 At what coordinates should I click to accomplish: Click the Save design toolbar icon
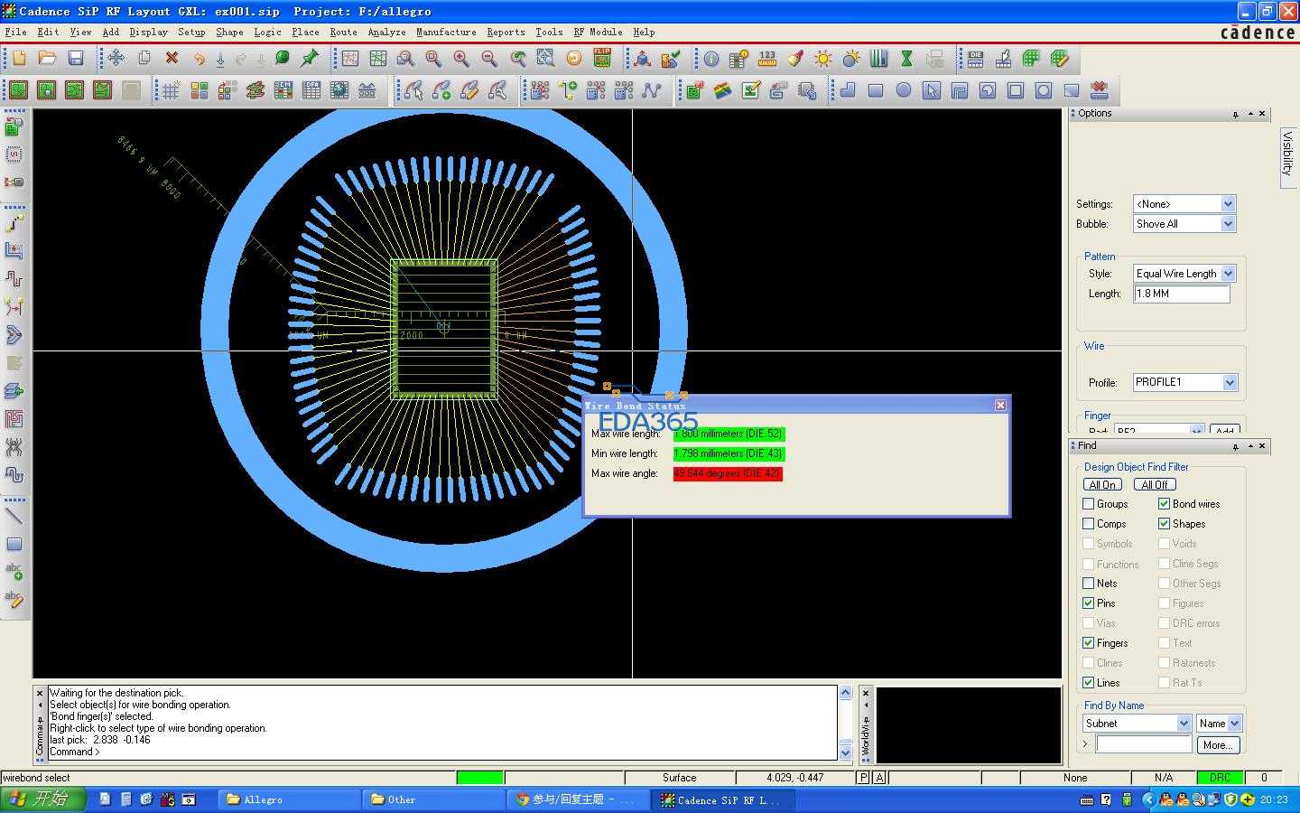point(76,59)
